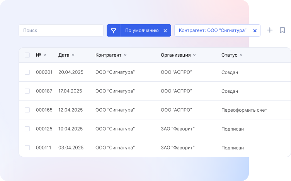Click the funnel filter icon
291x181 pixels.
click(114, 30)
